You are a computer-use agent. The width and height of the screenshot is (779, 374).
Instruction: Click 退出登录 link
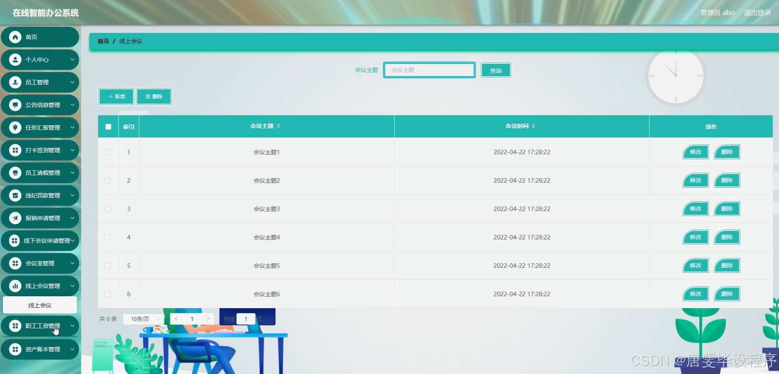(x=757, y=13)
